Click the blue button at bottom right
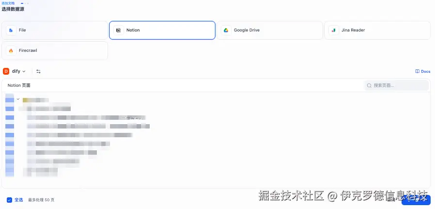This screenshot has height=209, width=435. [416, 200]
